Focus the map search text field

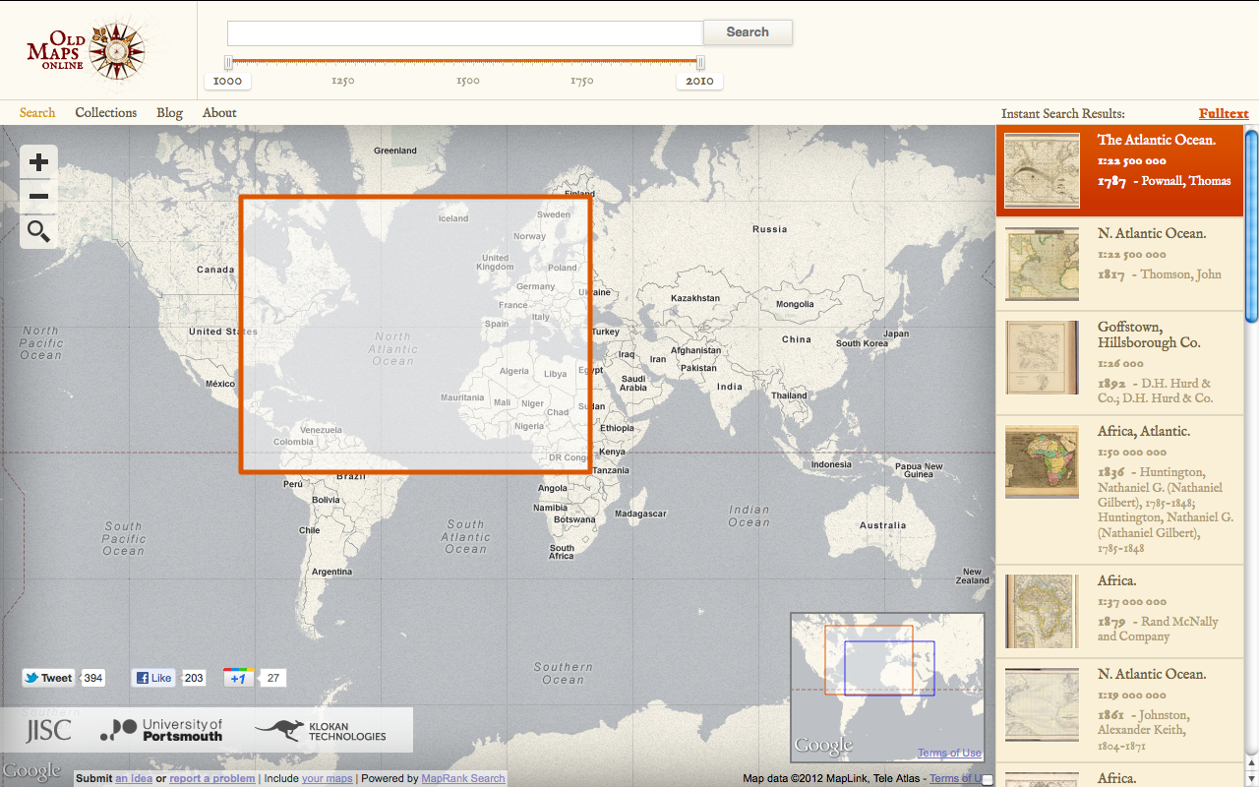465,32
